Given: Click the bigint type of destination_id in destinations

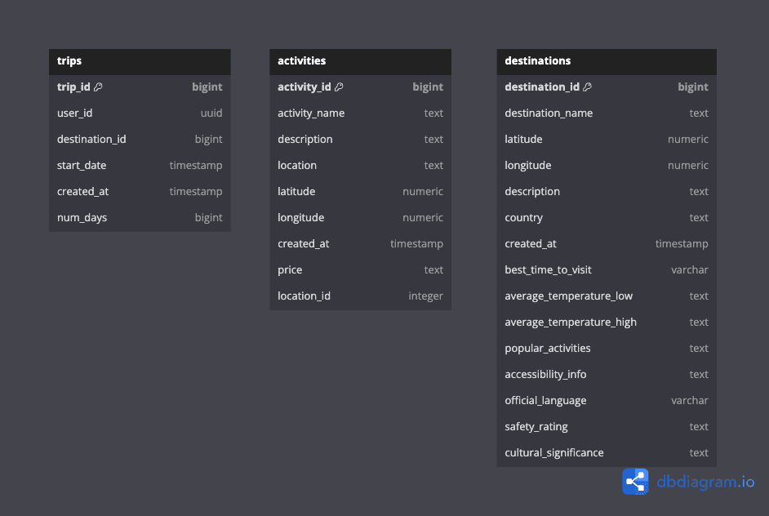Looking at the screenshot, I should (693, 87).
